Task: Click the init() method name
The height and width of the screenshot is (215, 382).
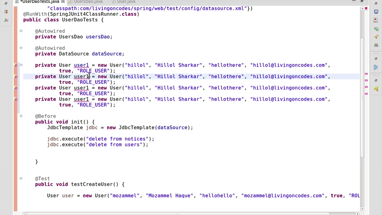Action: [80, 122]
